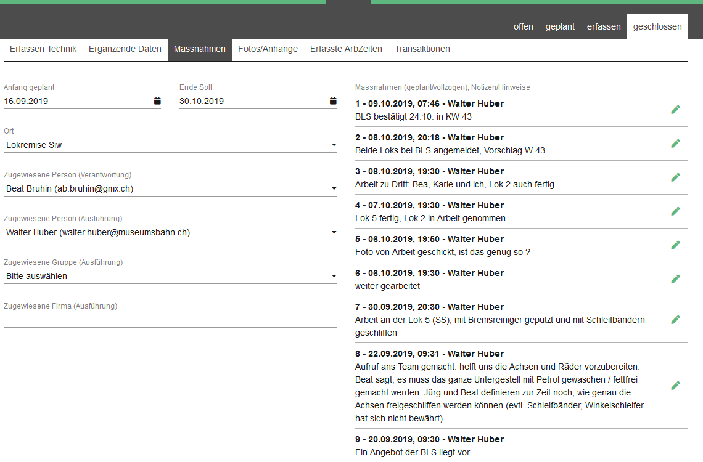Viewport: 703px width, 462px height.
Task: Click pencil icon for note 2 Beide Loks
Action: click(x=675, y=144)
